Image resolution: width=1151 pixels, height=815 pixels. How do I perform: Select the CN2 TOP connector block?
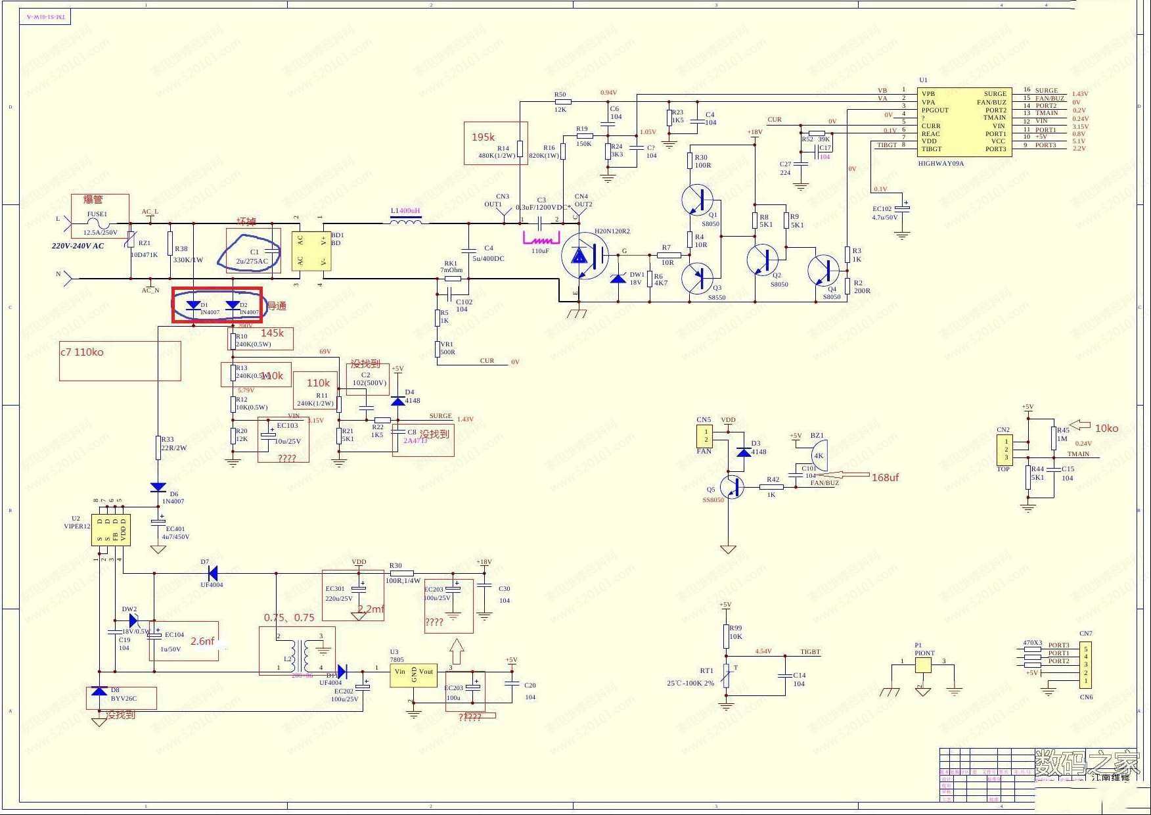coord(1005,450)
